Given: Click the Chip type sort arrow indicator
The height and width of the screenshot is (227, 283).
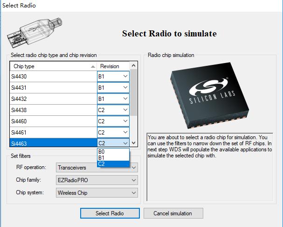Looking at the screenshot, I should [93, 67].
